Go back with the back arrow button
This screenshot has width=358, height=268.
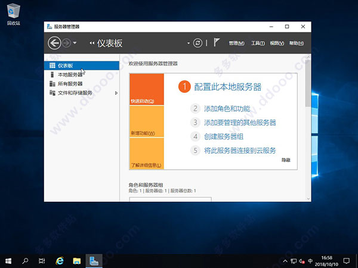tap(54, 43)
